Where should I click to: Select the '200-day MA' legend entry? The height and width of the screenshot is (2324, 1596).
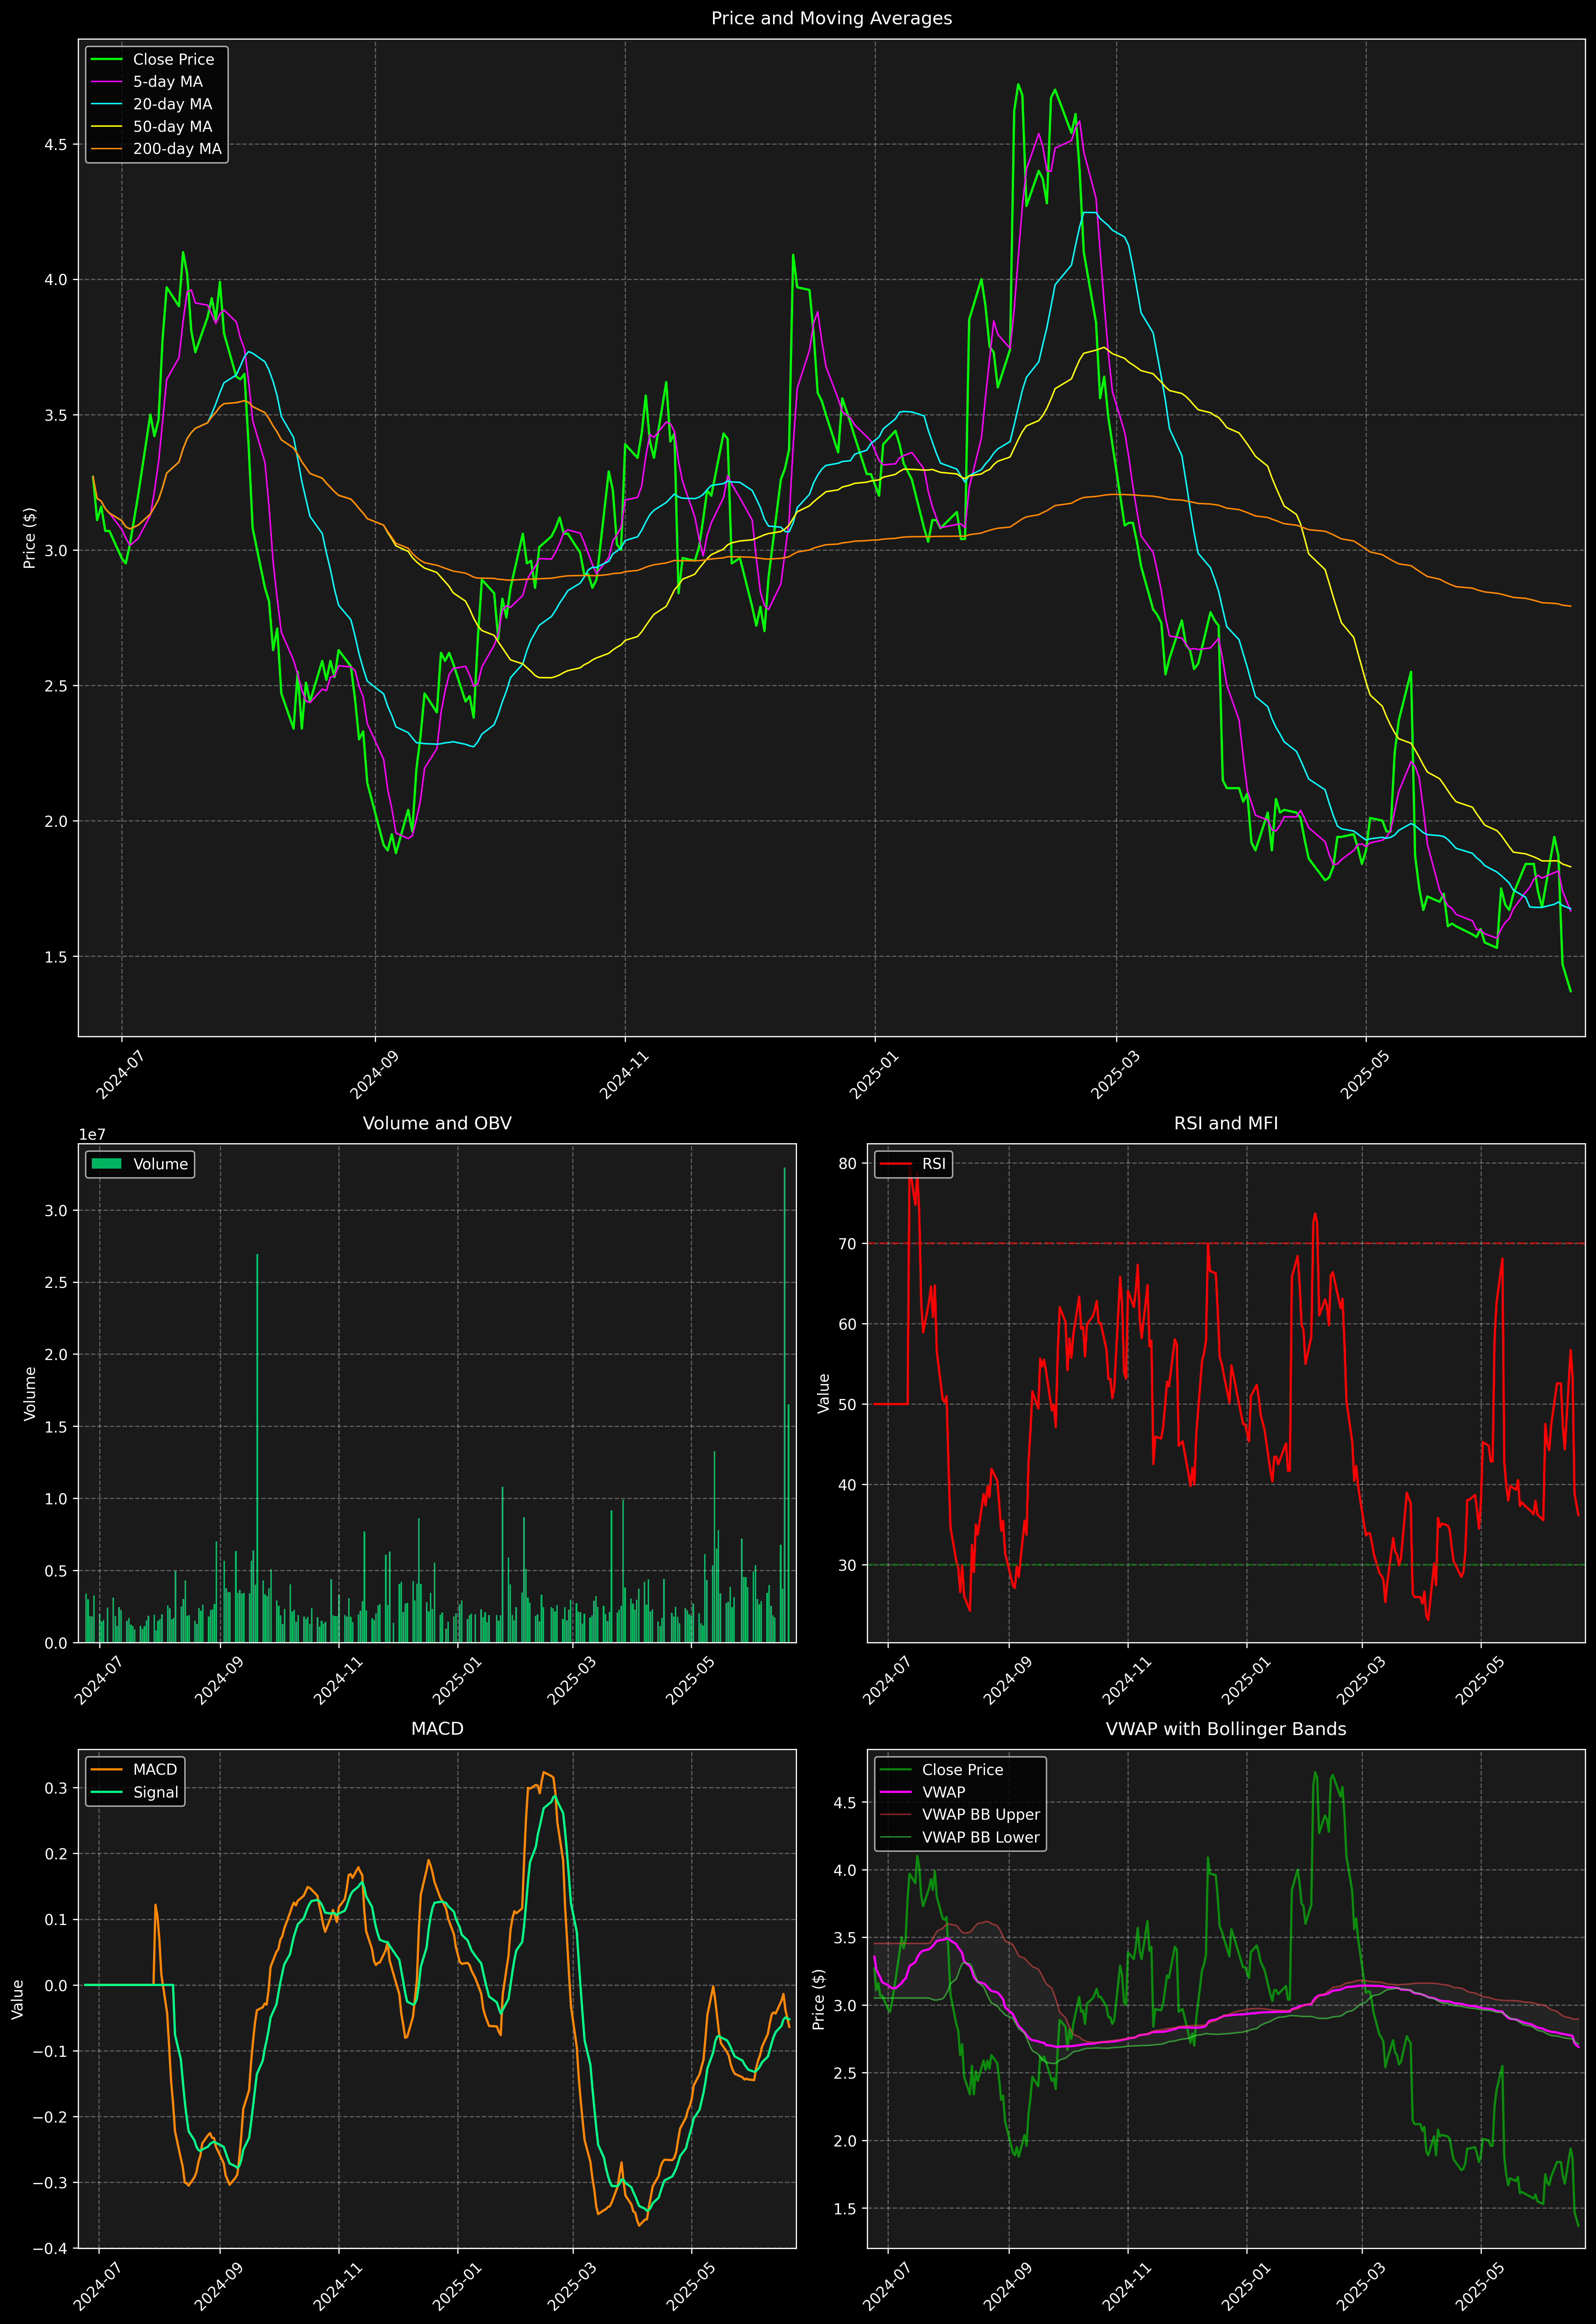[177, 149]
